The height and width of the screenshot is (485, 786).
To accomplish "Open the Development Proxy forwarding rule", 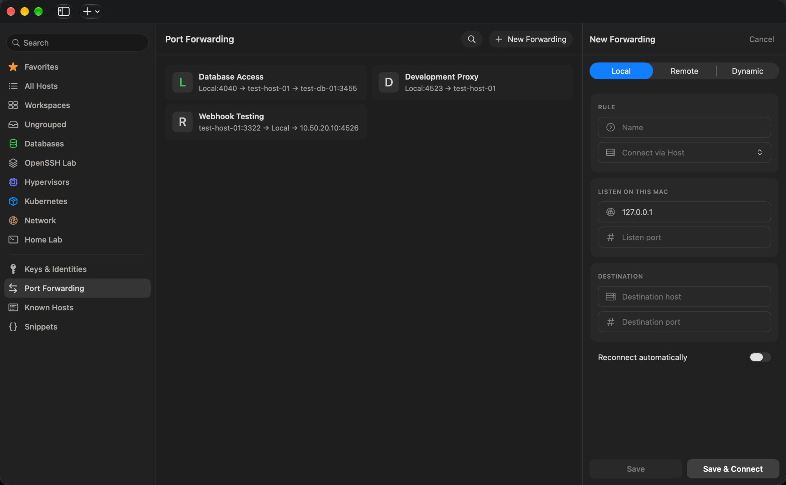I will point(472,82).
